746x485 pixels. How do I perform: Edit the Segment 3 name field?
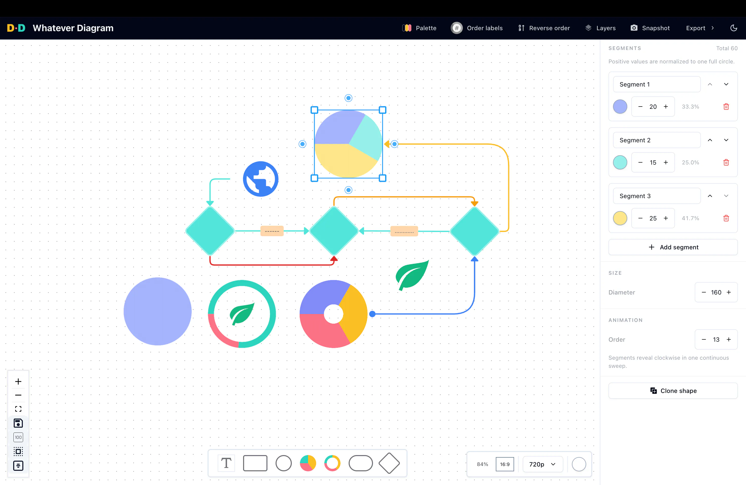tap(657, 196)
